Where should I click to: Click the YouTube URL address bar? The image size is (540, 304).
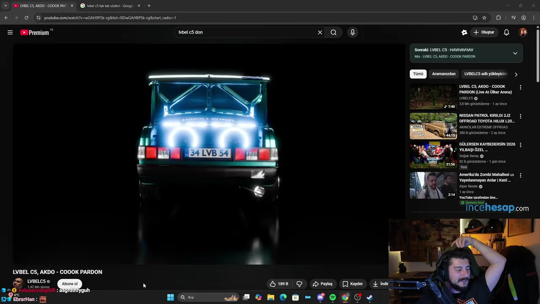coord(253,18)
